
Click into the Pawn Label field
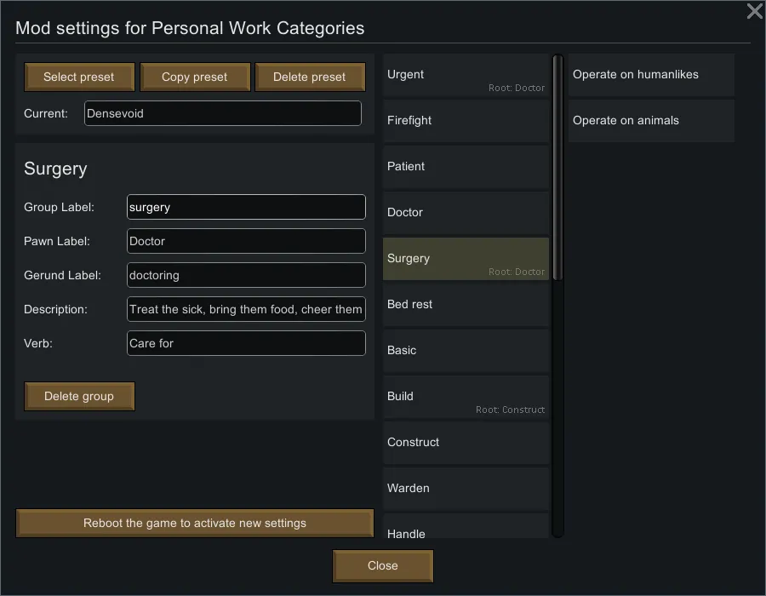pos(246,241)
